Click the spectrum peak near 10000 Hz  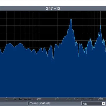pos(100,25)
